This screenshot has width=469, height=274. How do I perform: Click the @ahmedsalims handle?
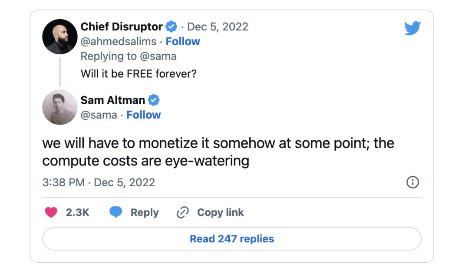click(x=119, y=41)
